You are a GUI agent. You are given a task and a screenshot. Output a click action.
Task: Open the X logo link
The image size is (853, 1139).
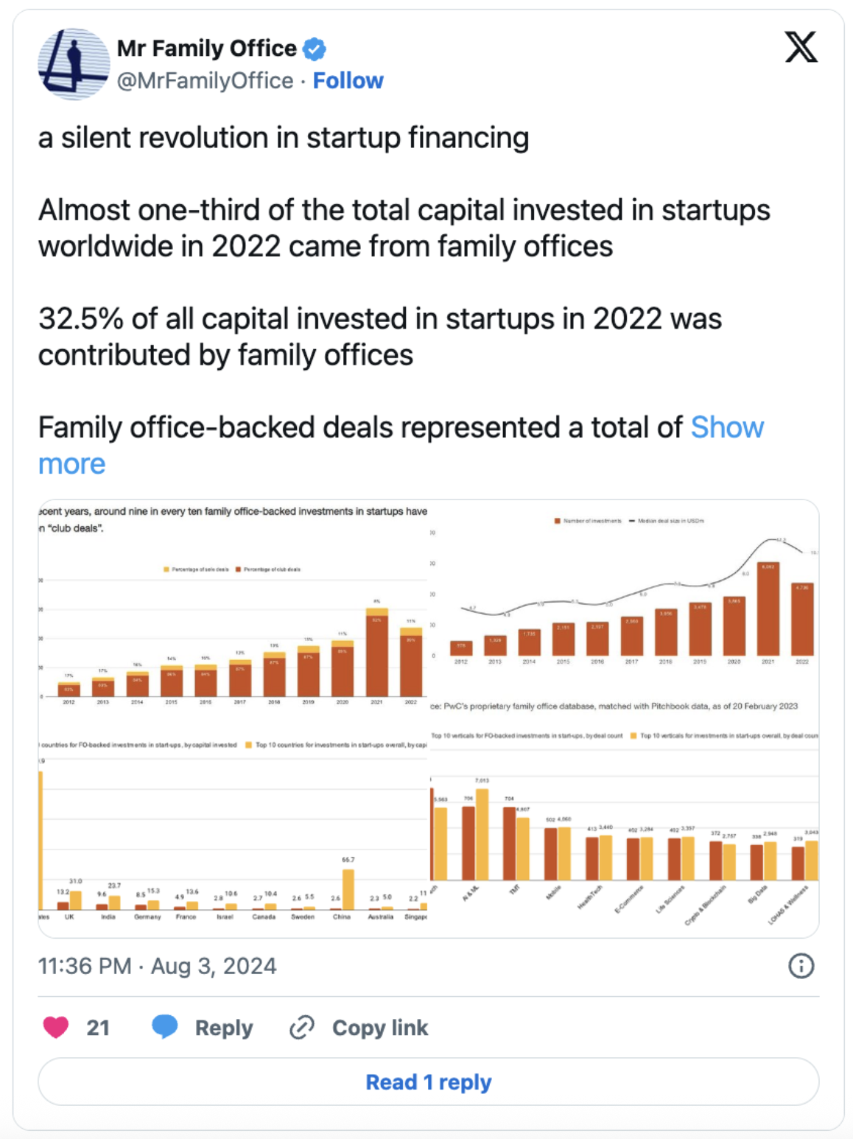tap(801, 48)
